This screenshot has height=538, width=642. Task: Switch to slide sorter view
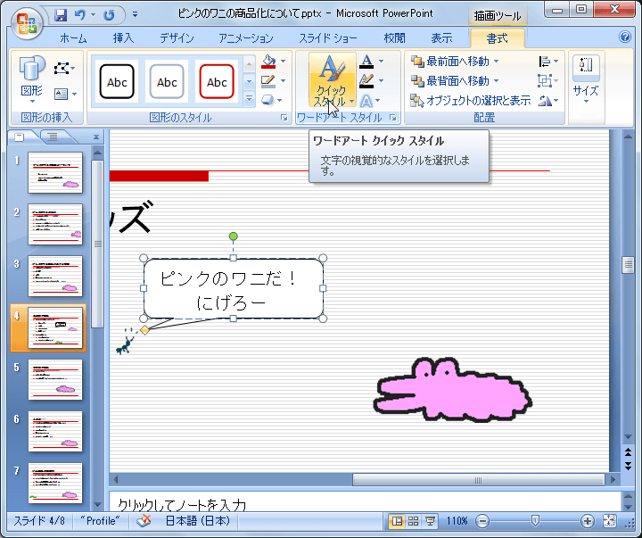tap(414, 521)
